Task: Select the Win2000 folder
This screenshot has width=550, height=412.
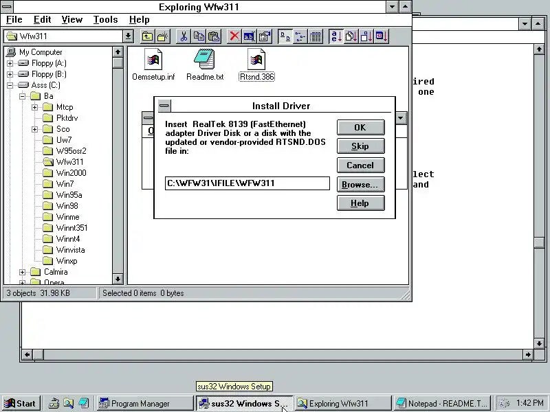Action: pos(65,173)
